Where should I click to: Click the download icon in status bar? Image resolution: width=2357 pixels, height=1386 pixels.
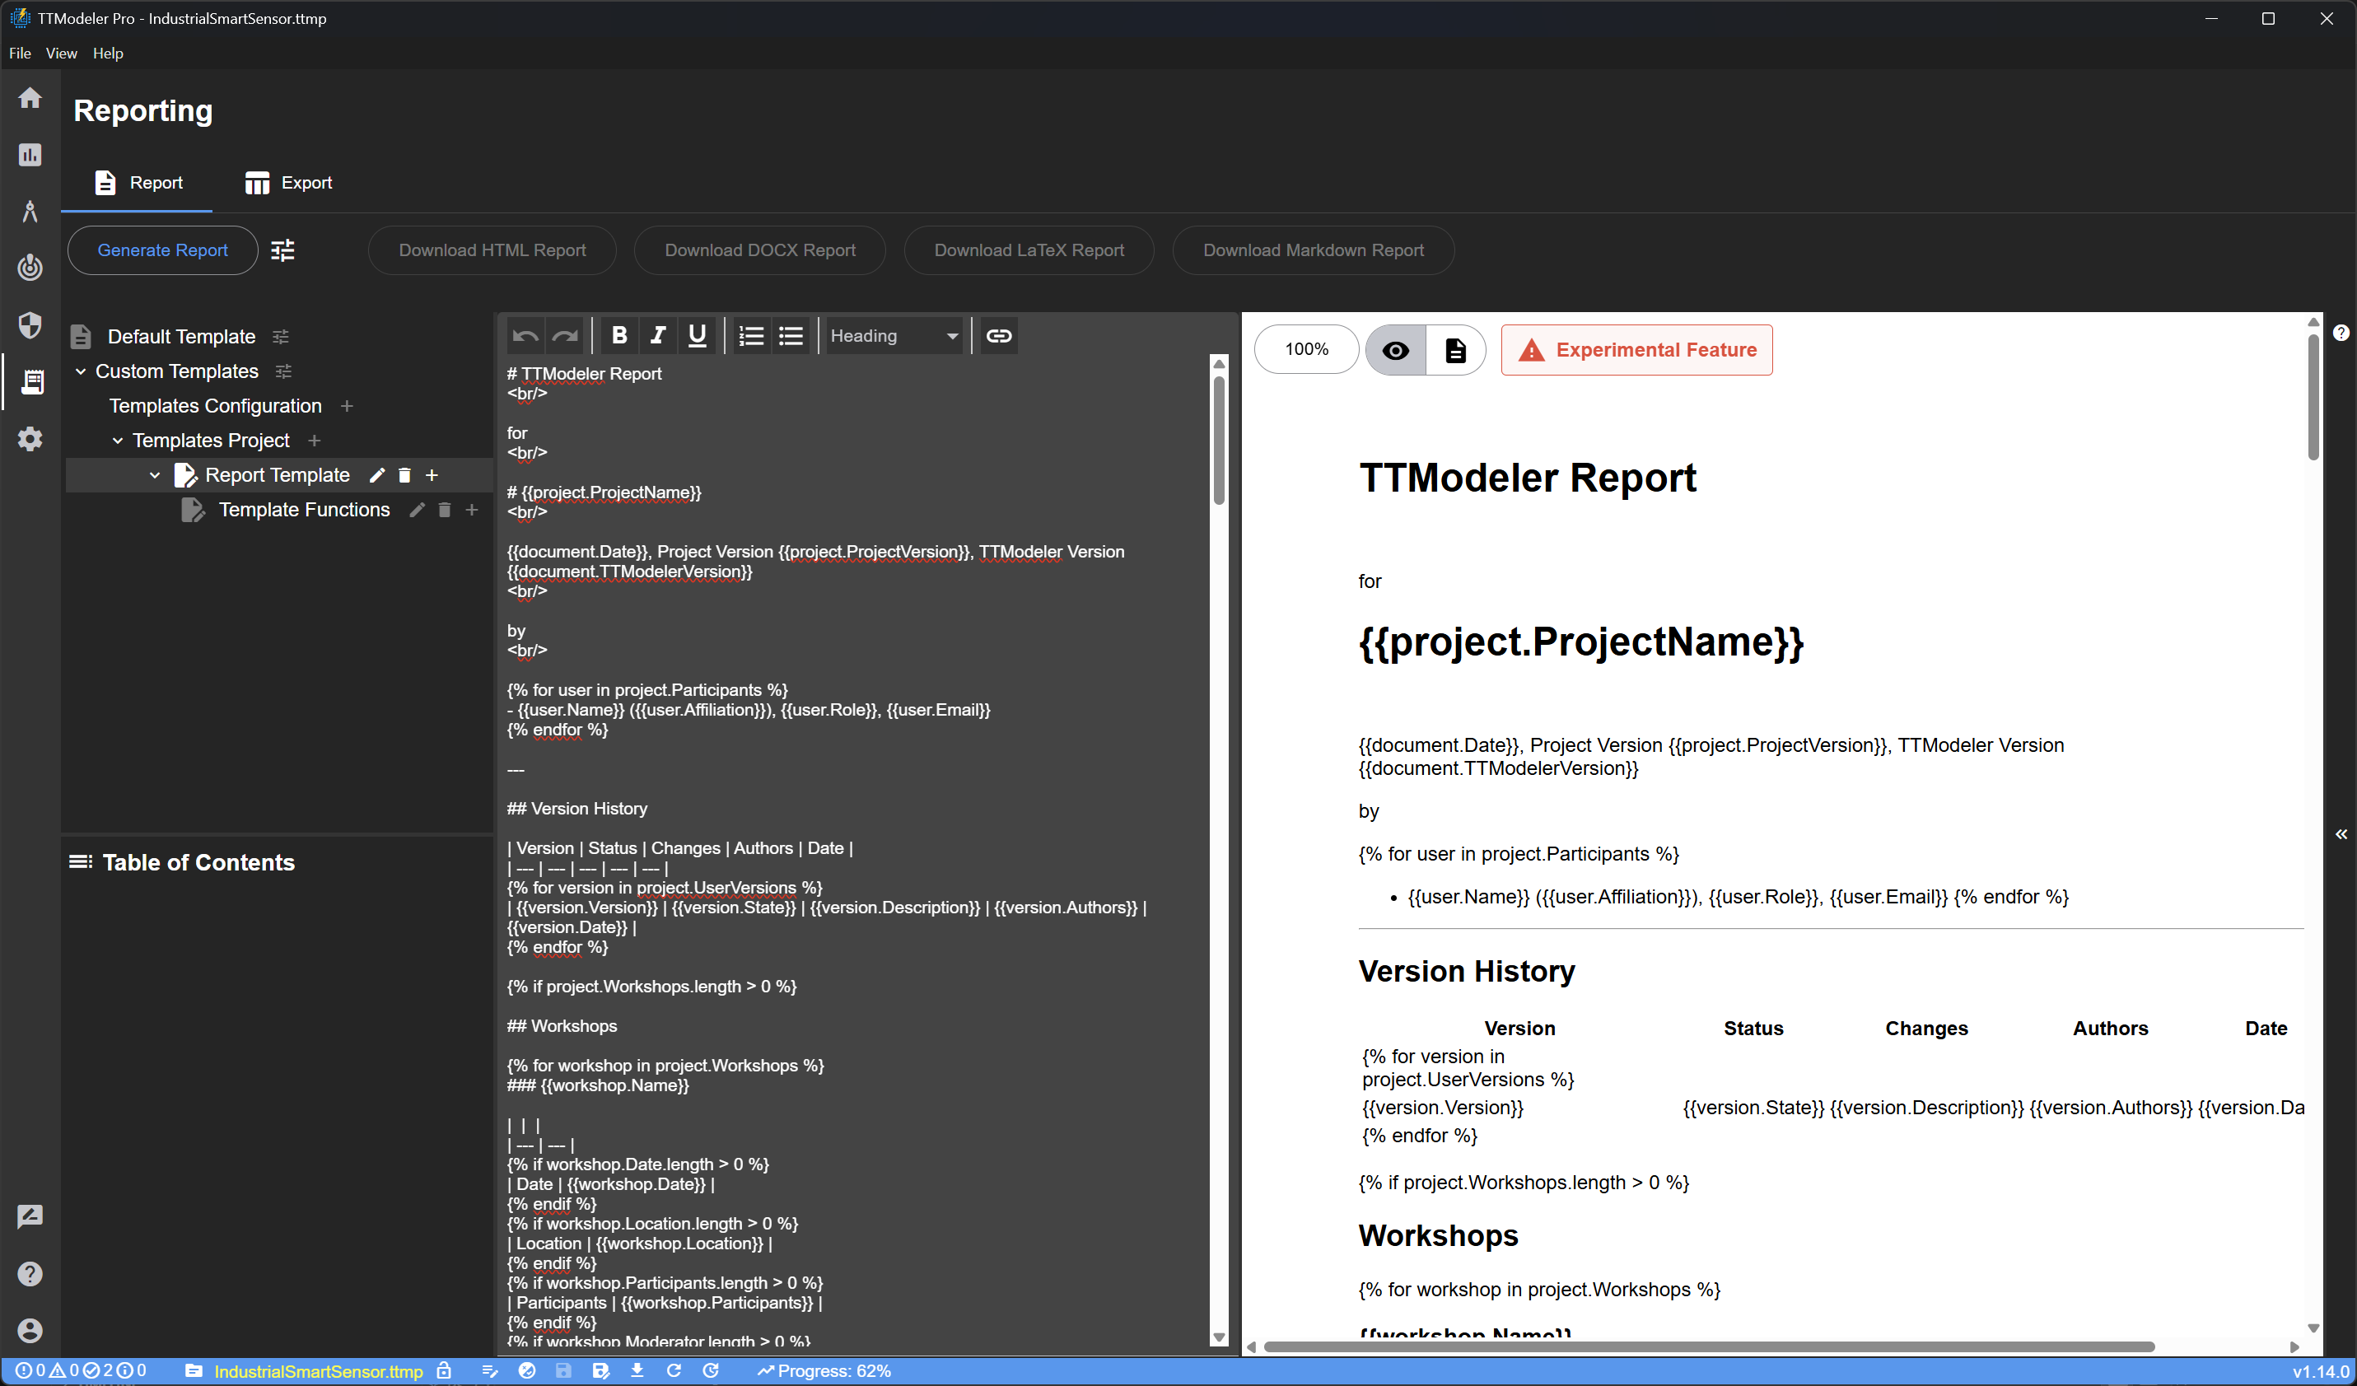pyautogui.click(x=637, y=1370)
